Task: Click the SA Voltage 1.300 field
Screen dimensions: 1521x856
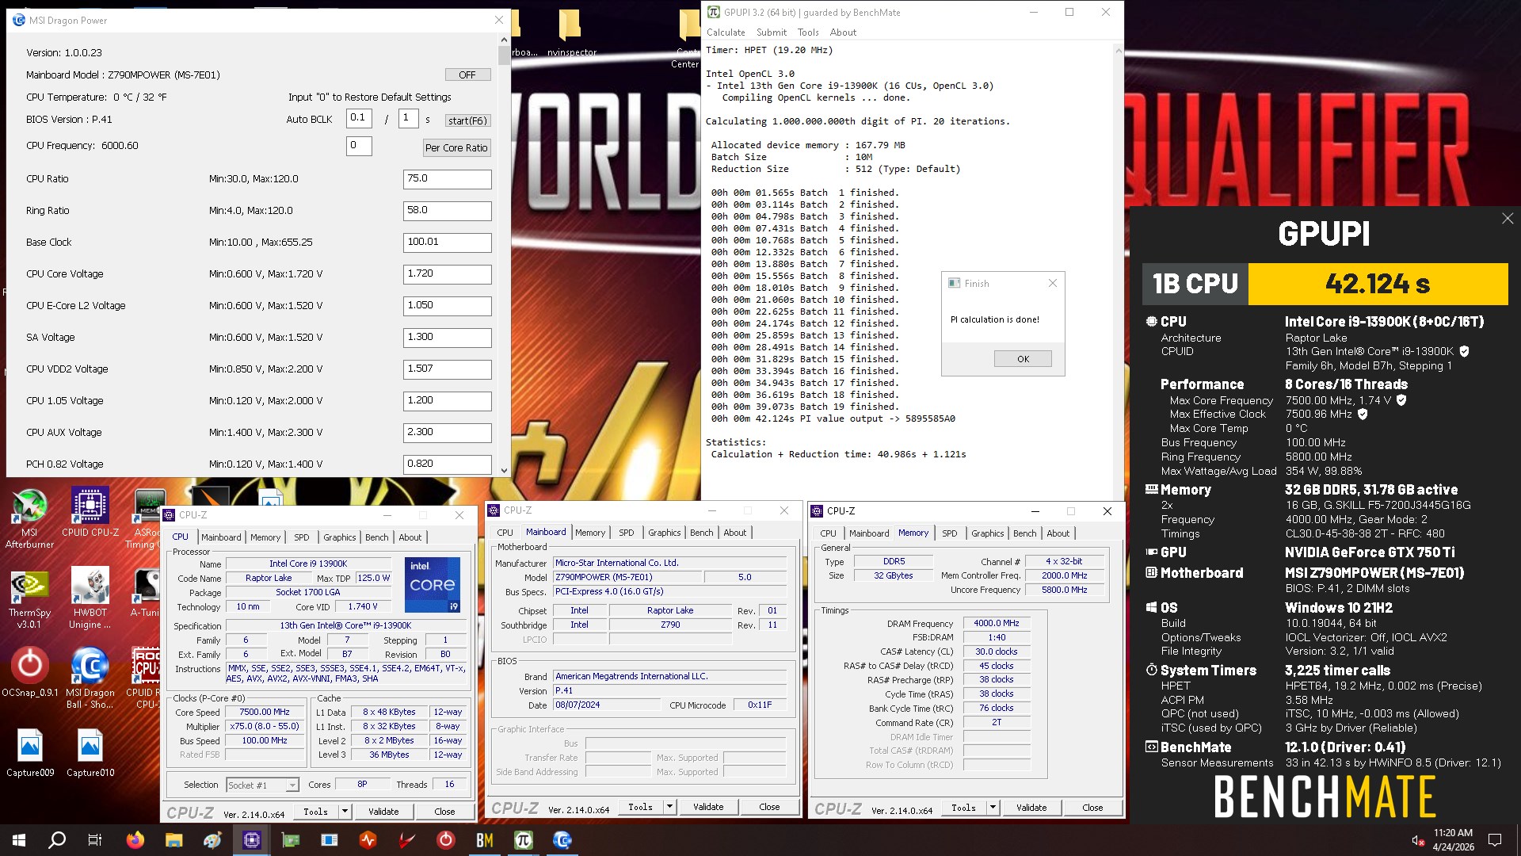Action: click(447, 338)
